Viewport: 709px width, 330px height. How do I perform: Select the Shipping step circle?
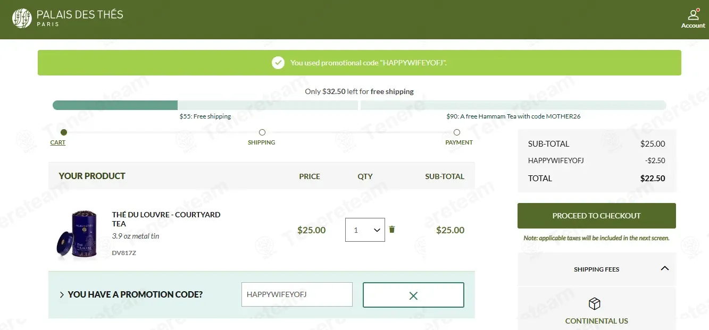tap(262, 132)
